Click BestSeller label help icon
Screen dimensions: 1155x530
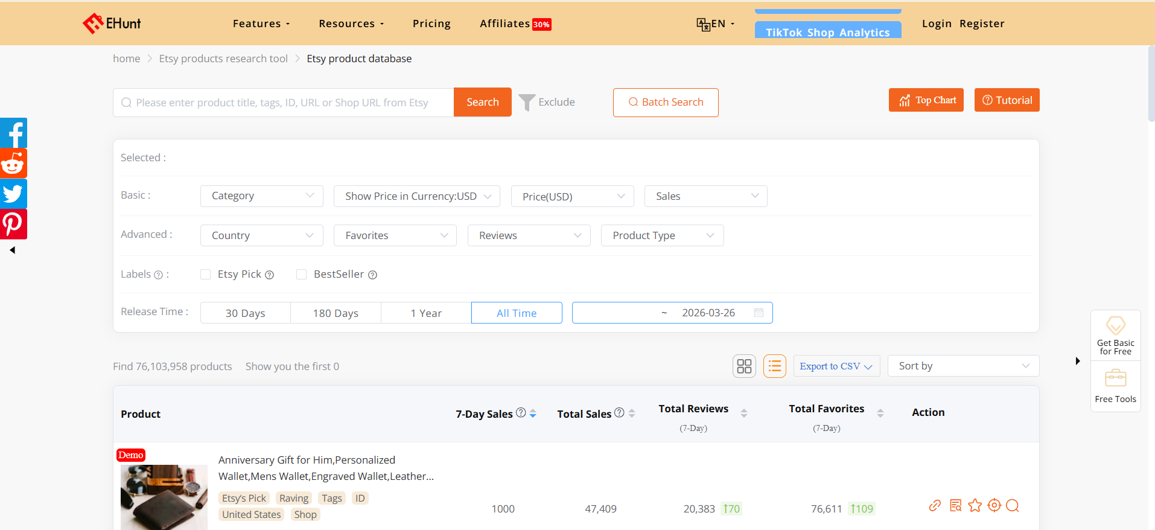pyautogui.click(x=373, y=275)
